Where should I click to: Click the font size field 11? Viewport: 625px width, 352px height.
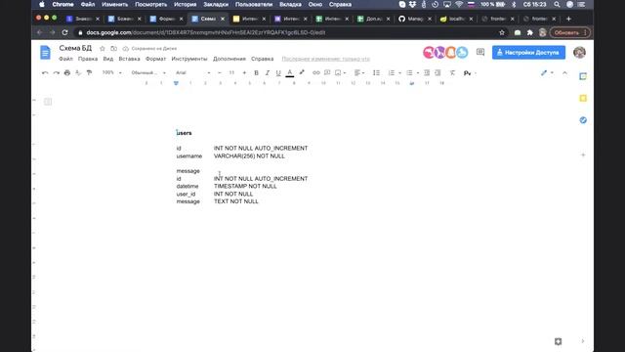(231, 72)
